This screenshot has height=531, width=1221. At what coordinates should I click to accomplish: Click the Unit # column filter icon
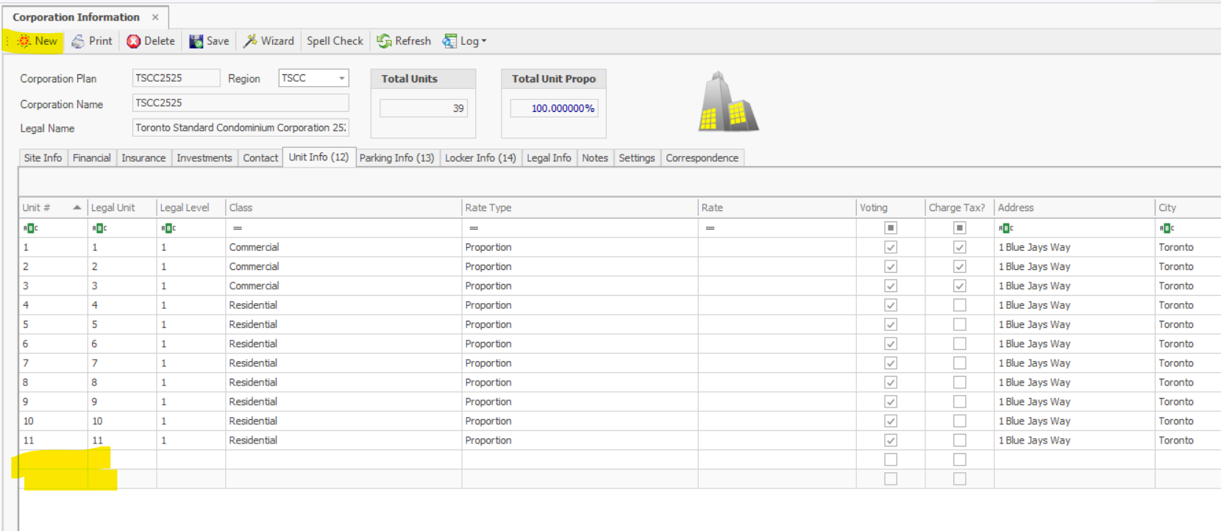pos(30,228)
